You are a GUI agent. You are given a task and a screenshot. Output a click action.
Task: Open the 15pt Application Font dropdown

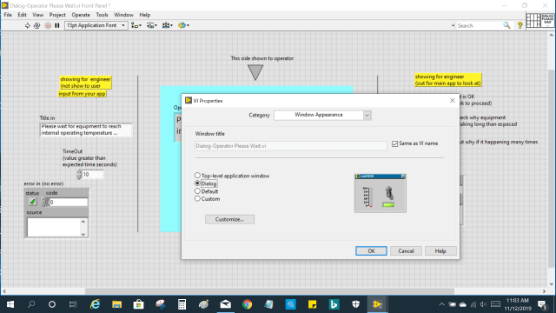(x=96, y=25)
